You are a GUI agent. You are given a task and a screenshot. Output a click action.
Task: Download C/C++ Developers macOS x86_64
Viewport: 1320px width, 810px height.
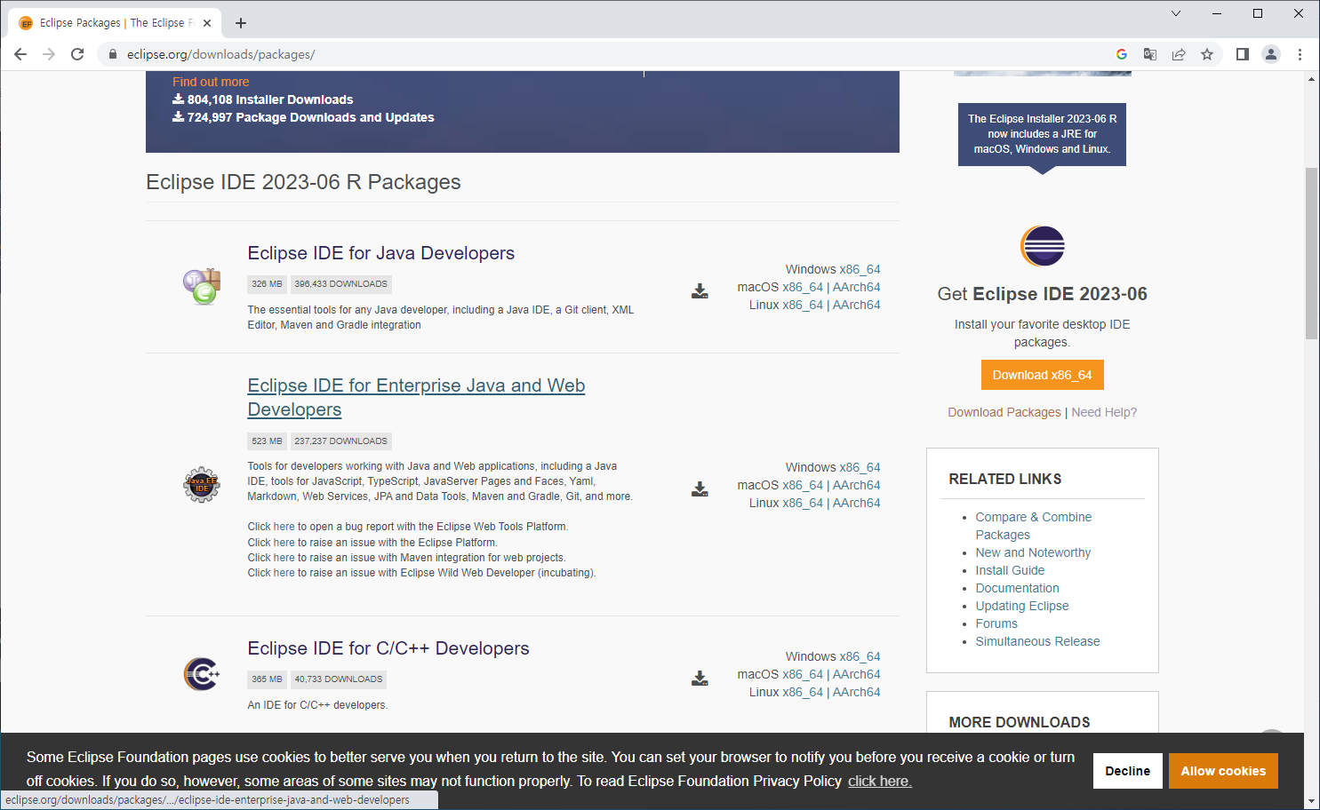(x=803, y=674)
